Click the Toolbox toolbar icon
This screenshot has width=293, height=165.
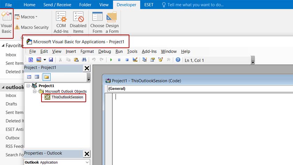coord(168,60)
